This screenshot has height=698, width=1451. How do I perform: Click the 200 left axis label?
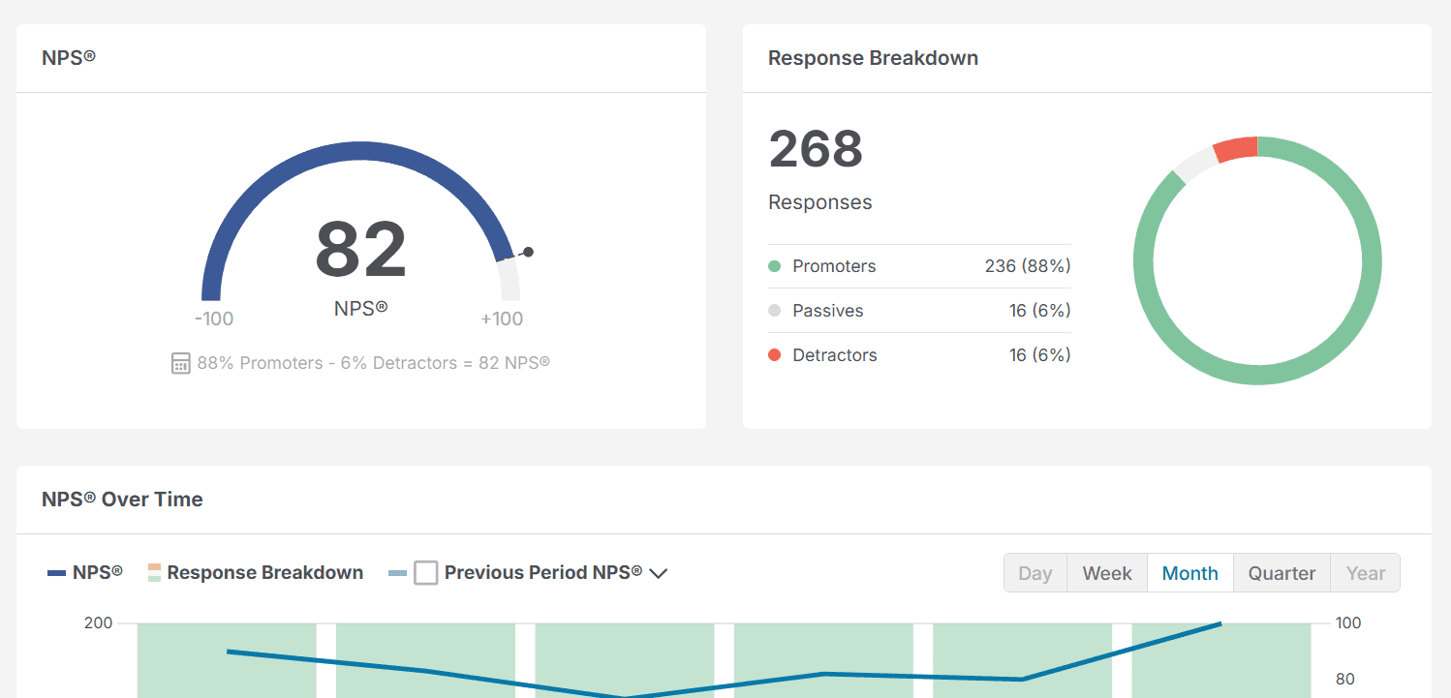pos(99,622)
